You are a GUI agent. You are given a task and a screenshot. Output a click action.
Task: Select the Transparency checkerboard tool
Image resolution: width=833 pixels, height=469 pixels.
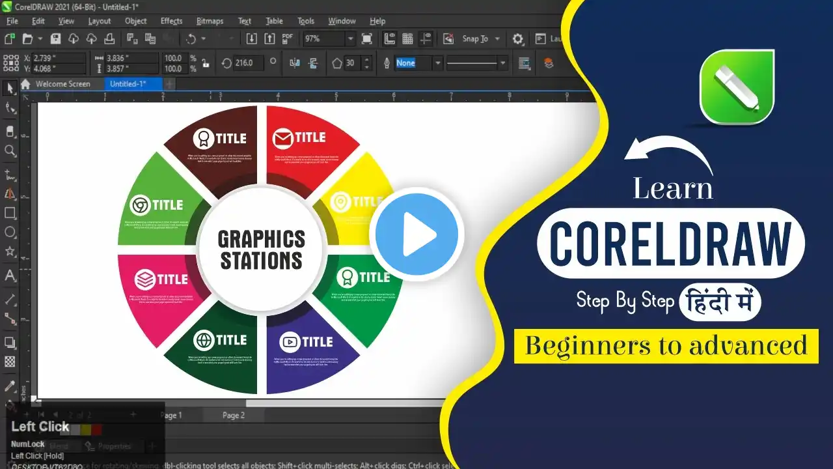point(10,362)
